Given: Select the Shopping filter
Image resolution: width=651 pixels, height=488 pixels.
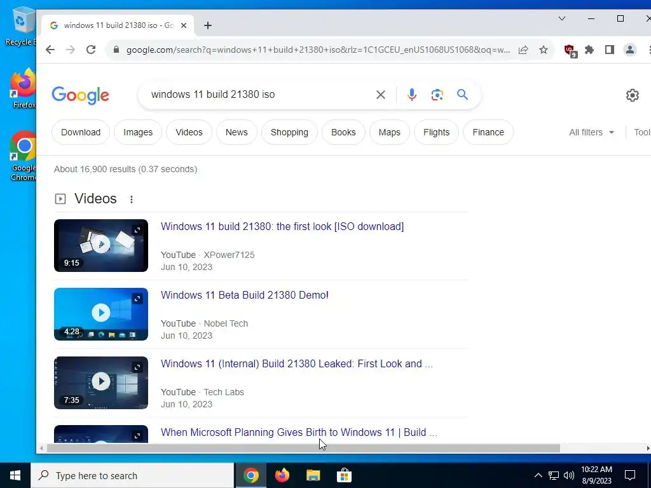Looking at the screenshot, I should click(x=289, y=132).
